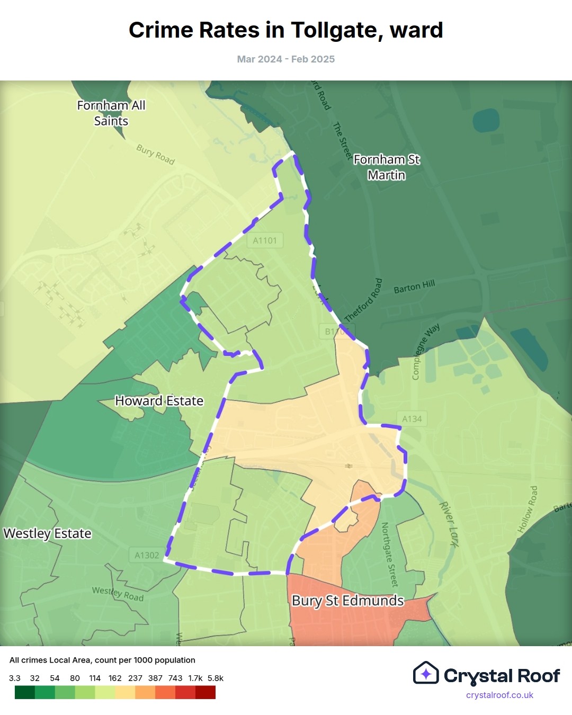572x715 pixels.
Task: Select the Westley Estate map label
Action: pyautogui.click(x=48, y=533)
